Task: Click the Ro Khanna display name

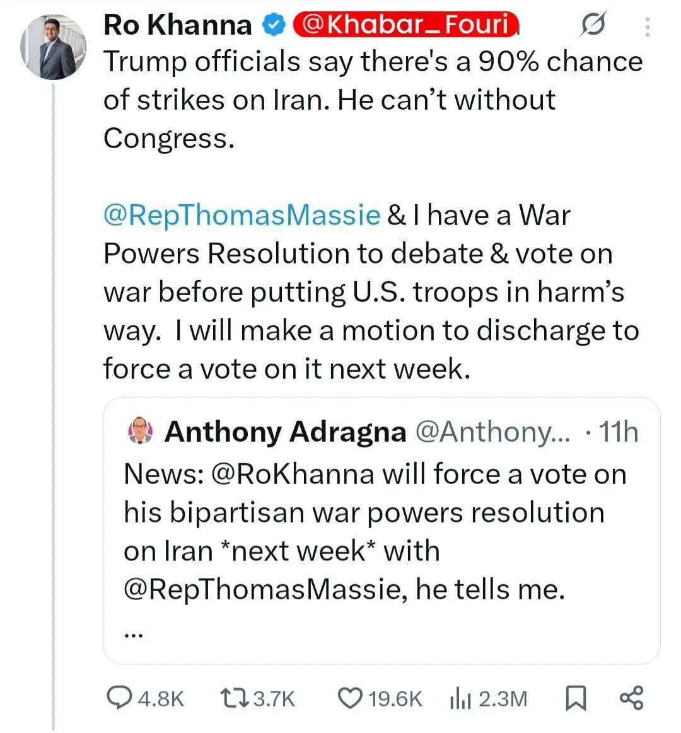Action: coord(177,25)
